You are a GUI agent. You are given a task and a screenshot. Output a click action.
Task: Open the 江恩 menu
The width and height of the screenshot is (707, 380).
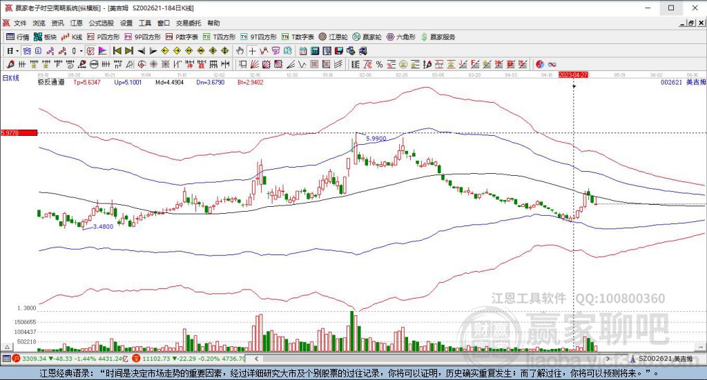click(x=76, y=23)
